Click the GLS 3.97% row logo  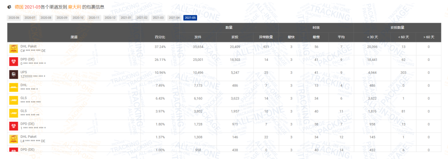[x=13, y=113]
